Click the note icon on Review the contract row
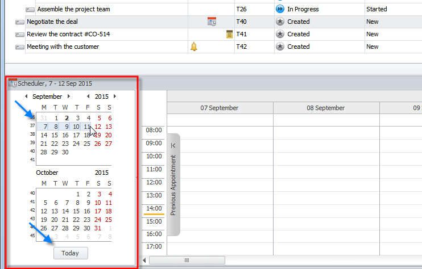This screenshot has width=422, height=269. pos(229,34)
